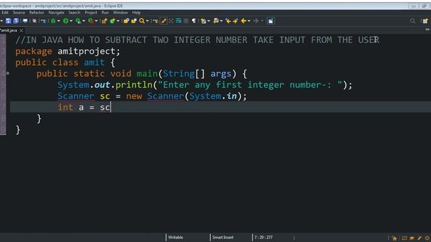Click Next Annotation icon
This screenshot has width=431, height=242.
click(203, 21)
